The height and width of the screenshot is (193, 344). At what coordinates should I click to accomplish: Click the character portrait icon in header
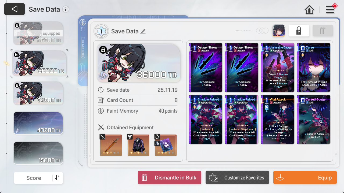[279, 31]
